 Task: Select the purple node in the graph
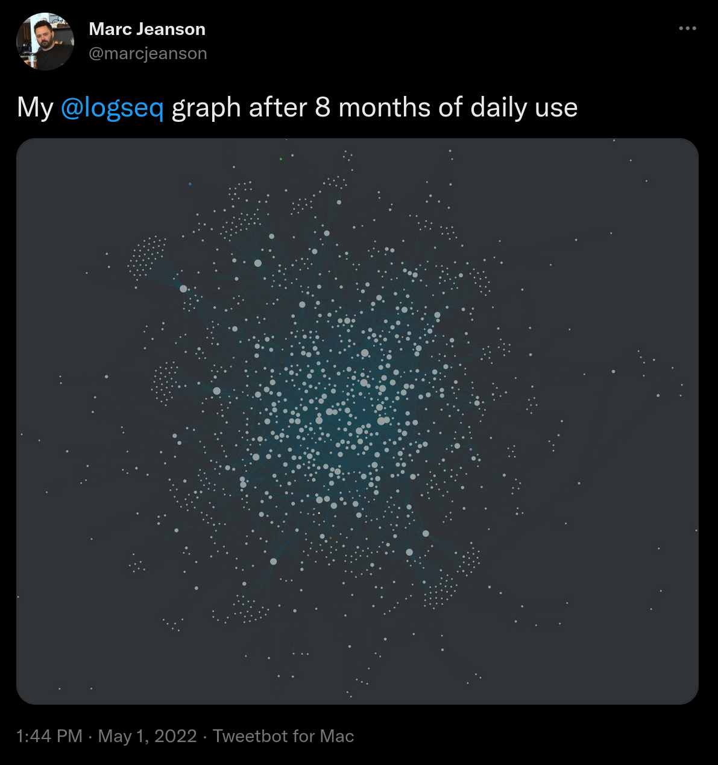tap(471, 449)
